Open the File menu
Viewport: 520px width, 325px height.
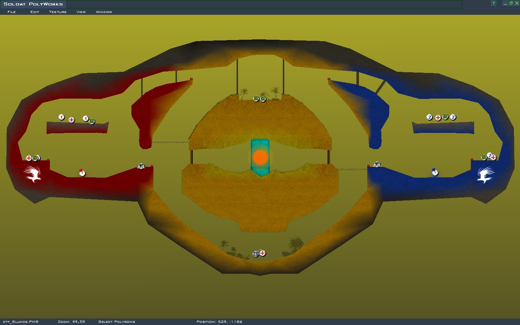click(12, 12)
